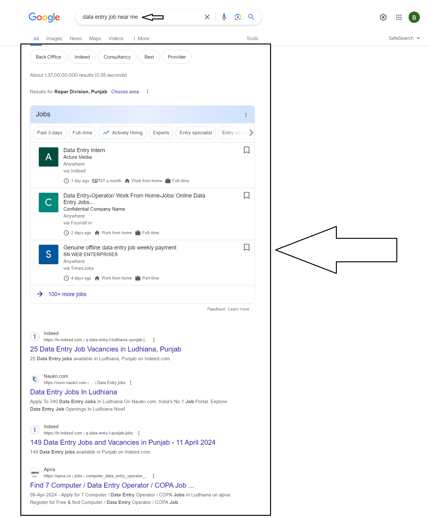Expand the SafeSearch dropdown
The height and width of the screenshot is (518, 428).
pyautogui.click(x=404, y=38)
